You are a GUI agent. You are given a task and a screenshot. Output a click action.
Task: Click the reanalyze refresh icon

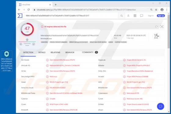[156, 27]
